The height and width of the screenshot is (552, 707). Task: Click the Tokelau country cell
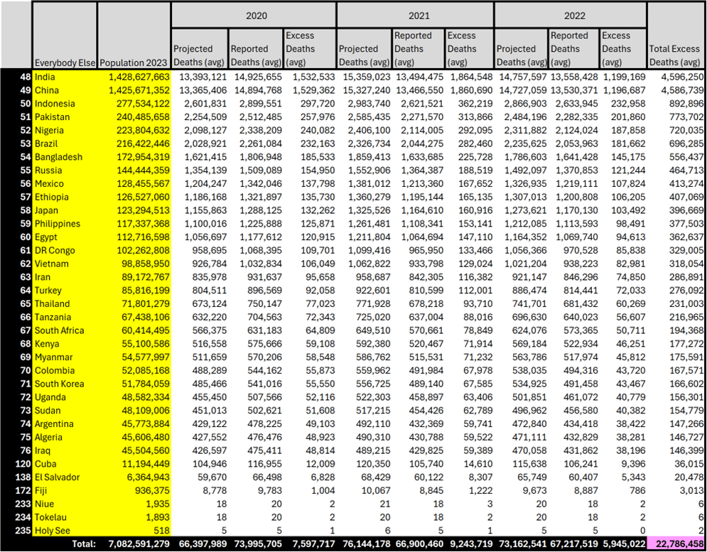[x=65, y=517]
